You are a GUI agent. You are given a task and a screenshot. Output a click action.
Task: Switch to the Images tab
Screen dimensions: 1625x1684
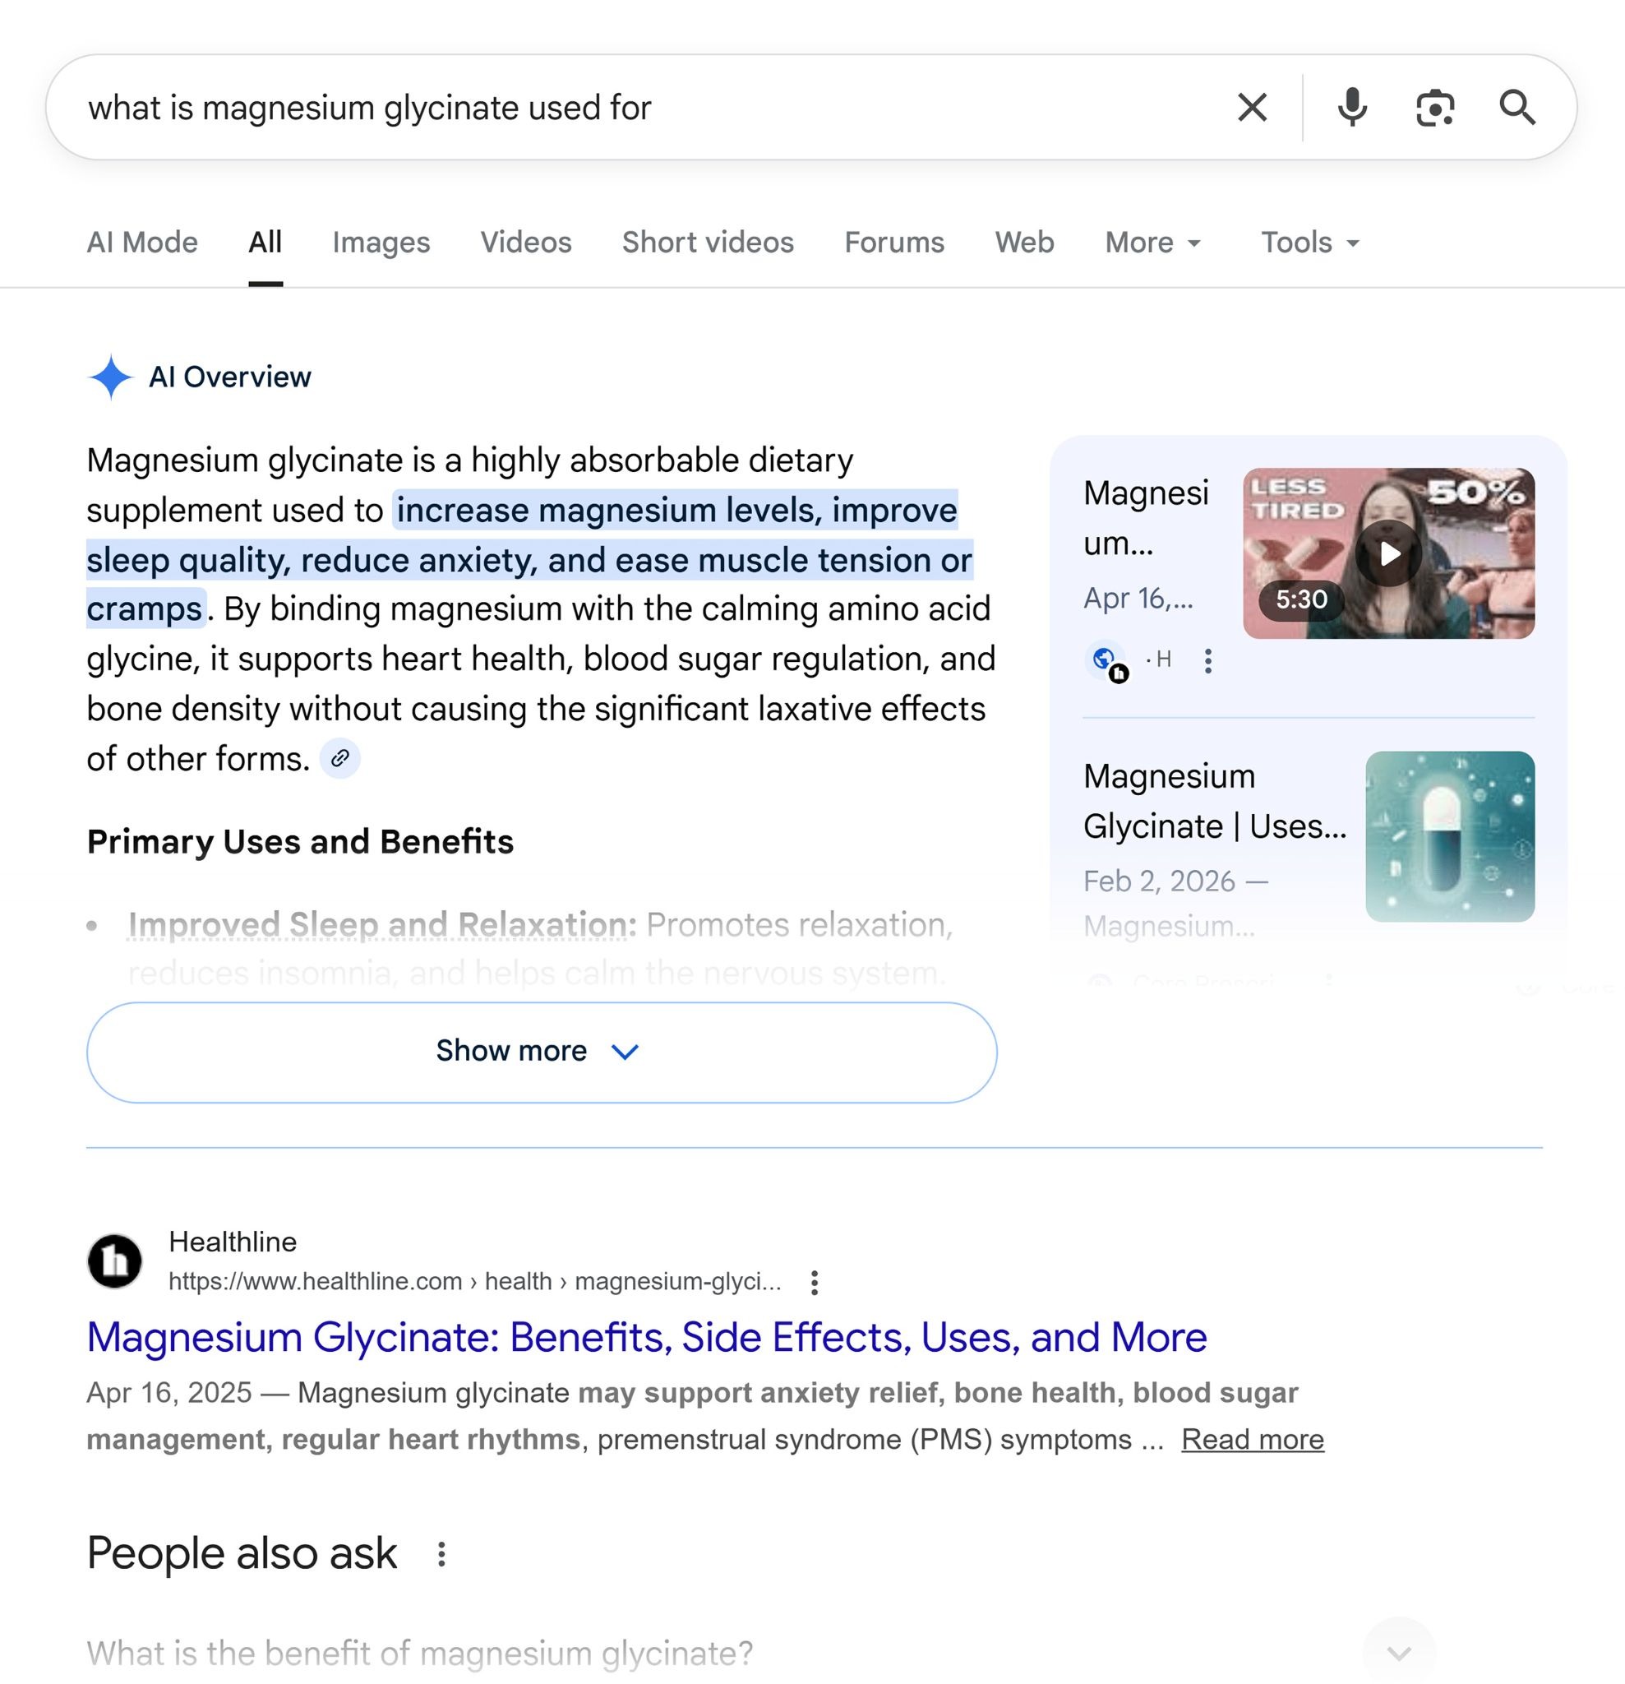381,243
